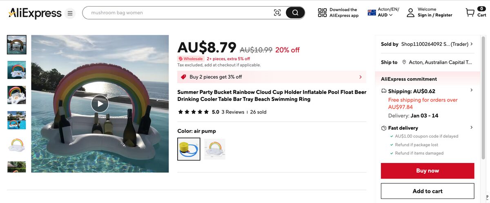490x203 pixels.
Task: Play the product video
Action: pos(100,104)
